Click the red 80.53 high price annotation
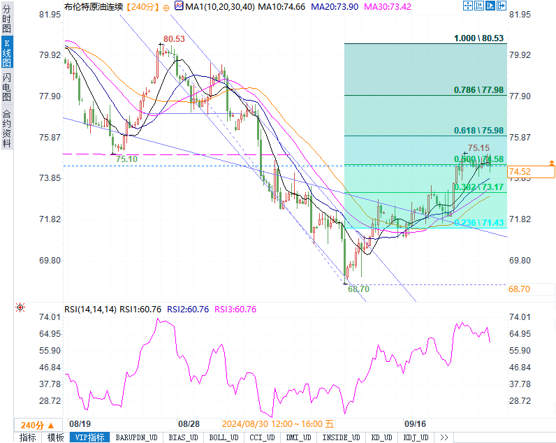This screenshot has height=443, width=556. (x=174, y=39)
